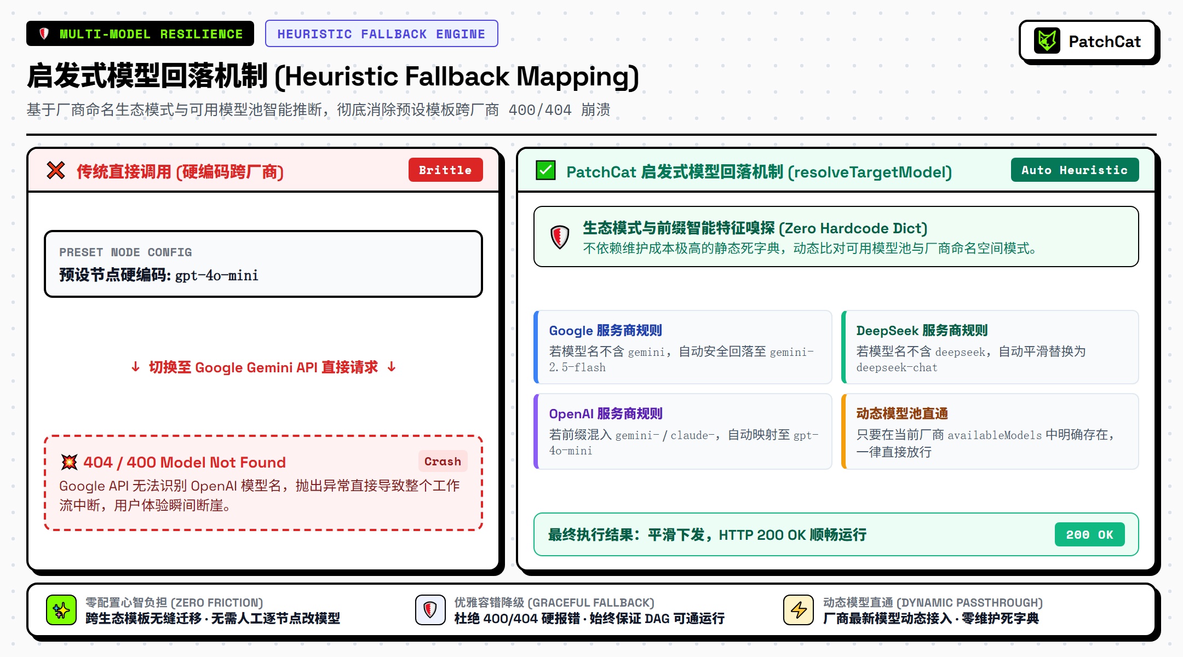Image resolution: width=1183 pixels, height=657 pixels.
Task: Click the text 'gpt-4o-mini' in preset config
Action: point(216,275)
